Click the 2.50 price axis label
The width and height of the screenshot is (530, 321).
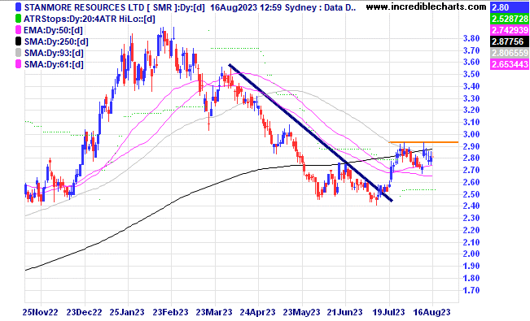point(471,194)
